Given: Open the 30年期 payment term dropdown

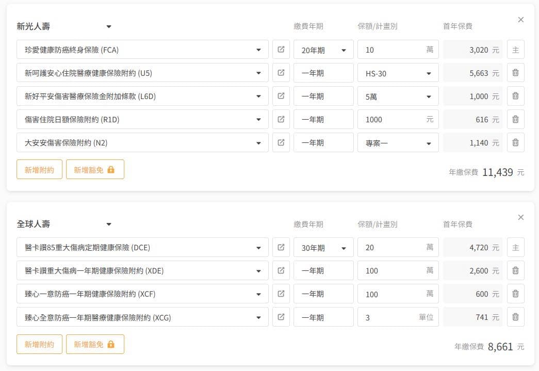Looking at the screenshot, I should tap(323, 248).
